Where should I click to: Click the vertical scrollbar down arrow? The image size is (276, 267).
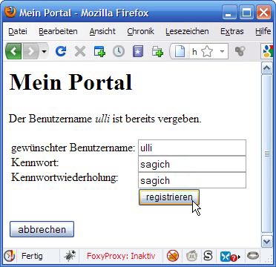267,241
